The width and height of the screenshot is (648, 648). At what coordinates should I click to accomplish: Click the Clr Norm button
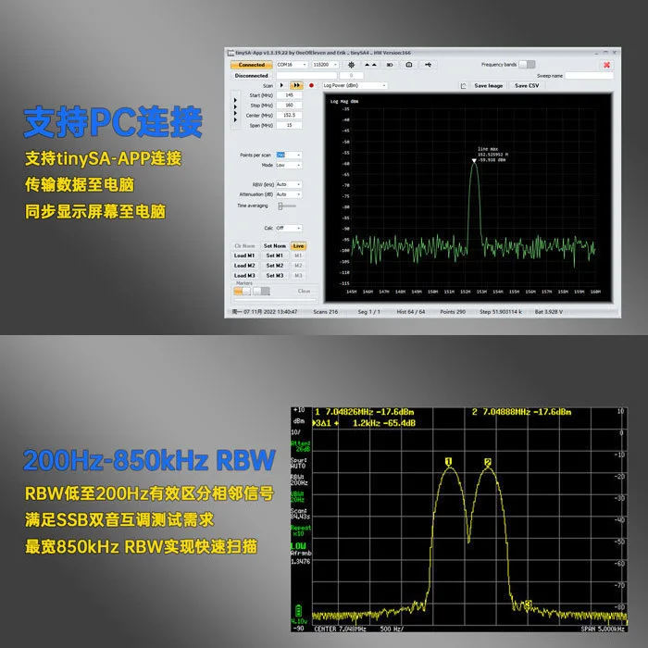(244, 246)
